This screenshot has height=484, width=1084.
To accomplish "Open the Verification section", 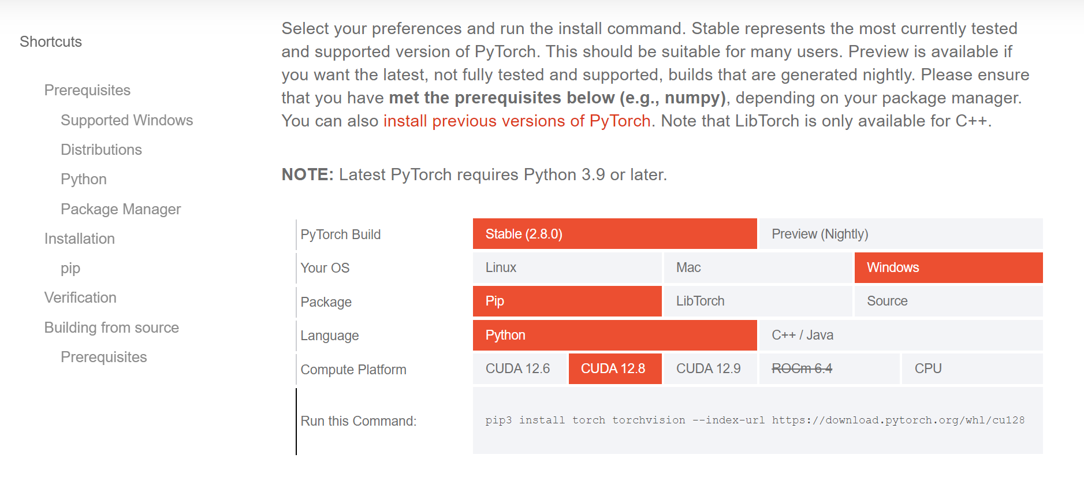I will click(80, 297).
